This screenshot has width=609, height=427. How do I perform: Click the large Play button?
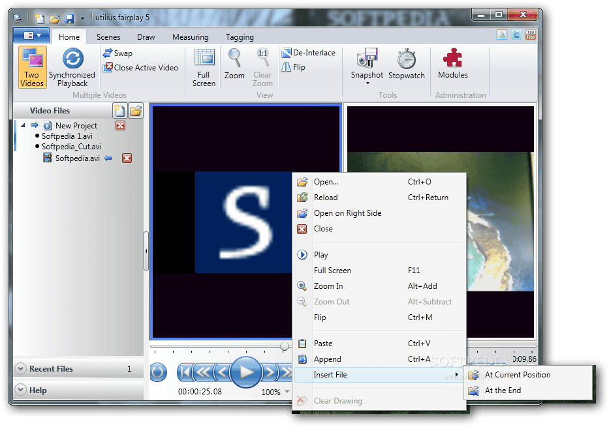click(x=245, y=372)
